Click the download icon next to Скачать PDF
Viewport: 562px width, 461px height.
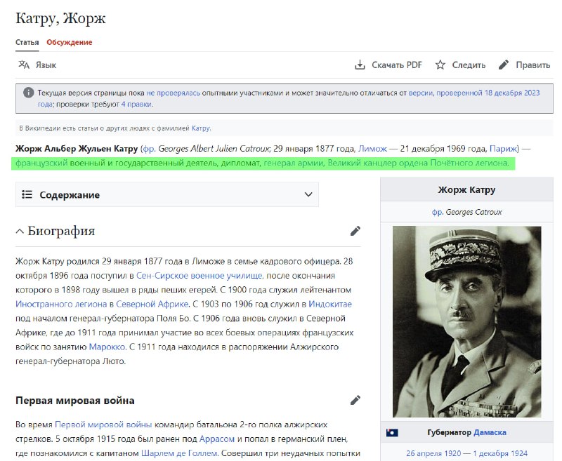360,65
